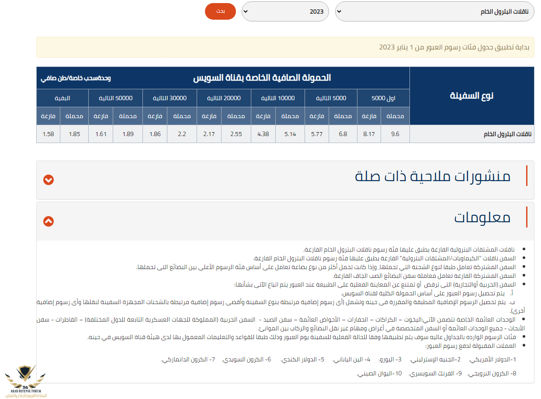Click the 1.61 table cell

pos(101,134)
